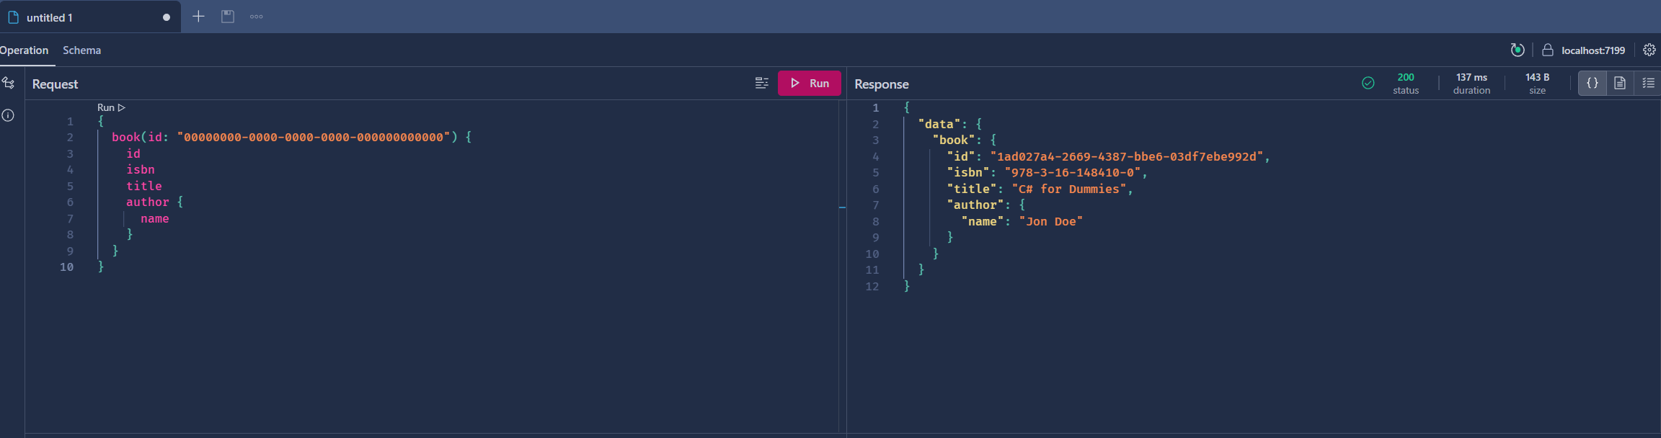Screen dimensions: 1661x438
Task: Save the current document
Action: pyautogui.click(x=228, y=16)
